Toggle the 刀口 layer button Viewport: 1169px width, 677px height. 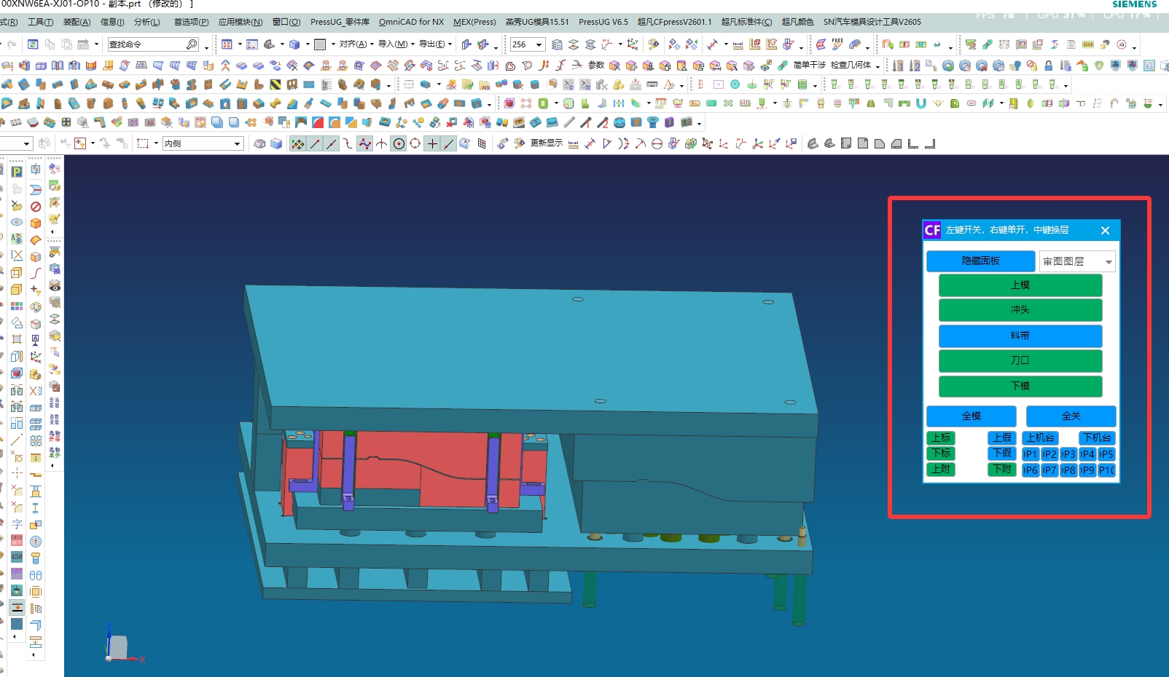click(1020, 360)
